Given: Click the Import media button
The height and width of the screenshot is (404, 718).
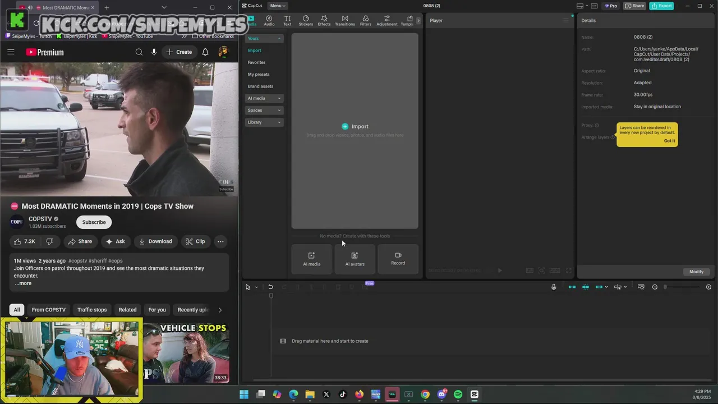Looking at the screenshot, I should pyautogui.click(x=355, y=126).
